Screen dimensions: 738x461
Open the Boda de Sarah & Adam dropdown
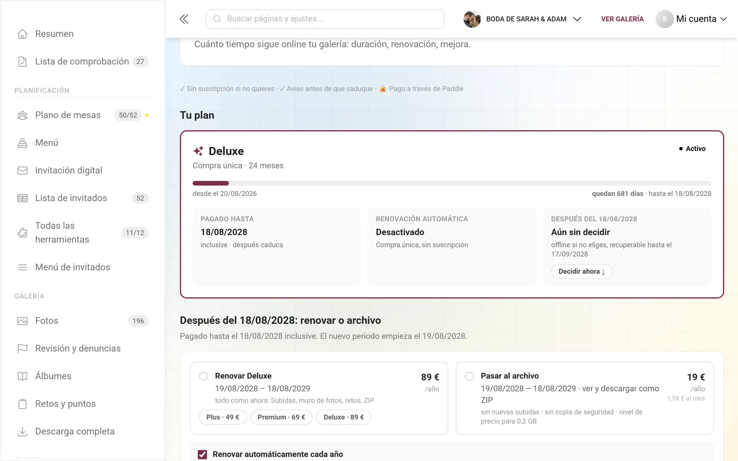click(523, 19)
